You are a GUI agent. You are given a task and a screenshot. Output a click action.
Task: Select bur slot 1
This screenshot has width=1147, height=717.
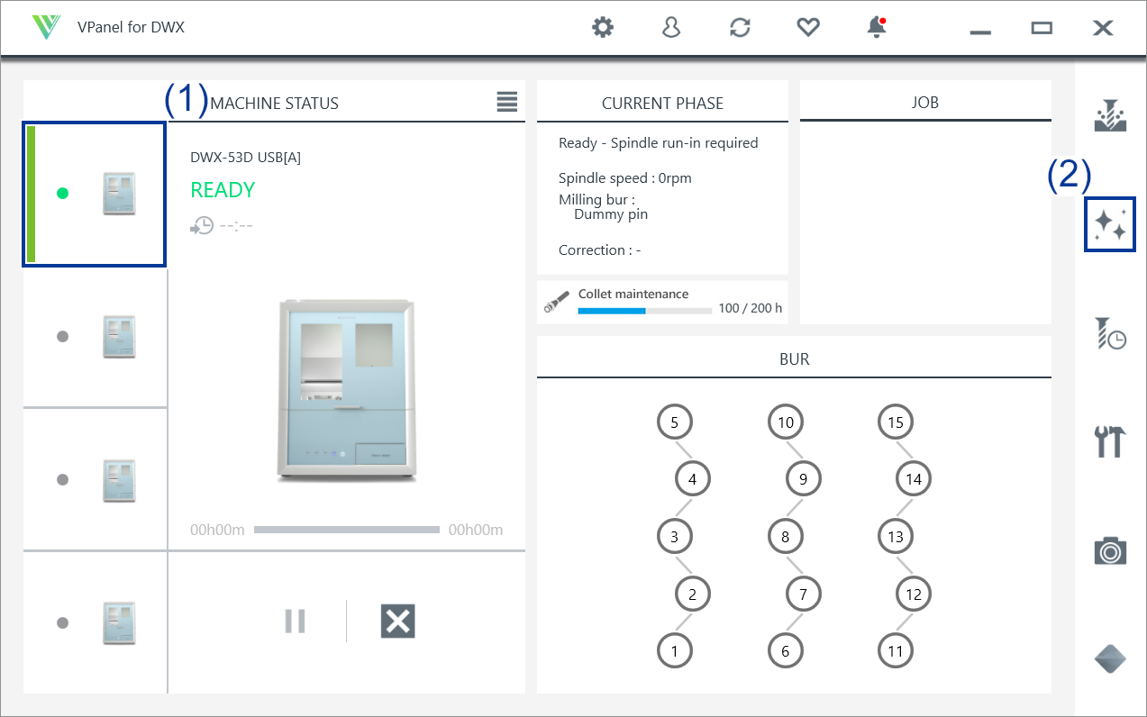(x=675, y=650)
